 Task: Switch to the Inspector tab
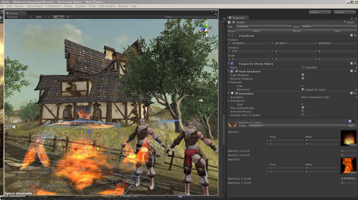(238, 18)
